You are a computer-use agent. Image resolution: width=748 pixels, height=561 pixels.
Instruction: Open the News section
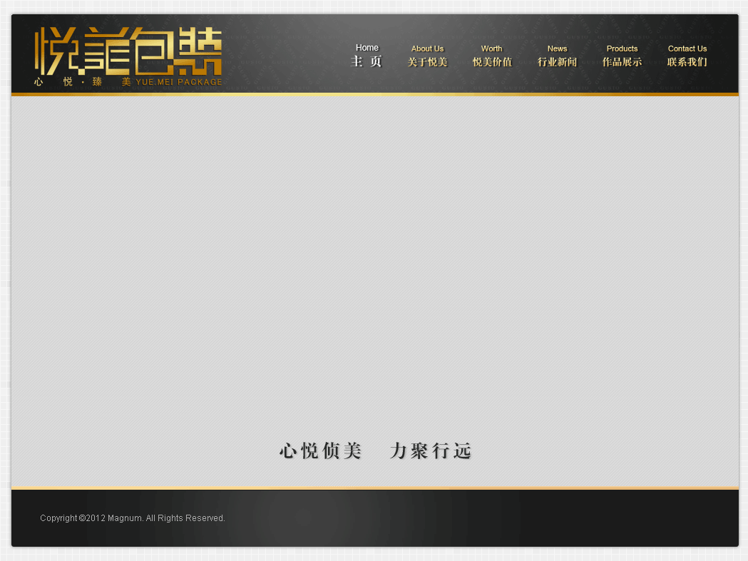pyautogui.click(x=557, y=48)
